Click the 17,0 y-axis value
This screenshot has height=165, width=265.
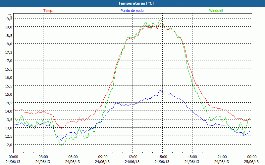[9, 61]
